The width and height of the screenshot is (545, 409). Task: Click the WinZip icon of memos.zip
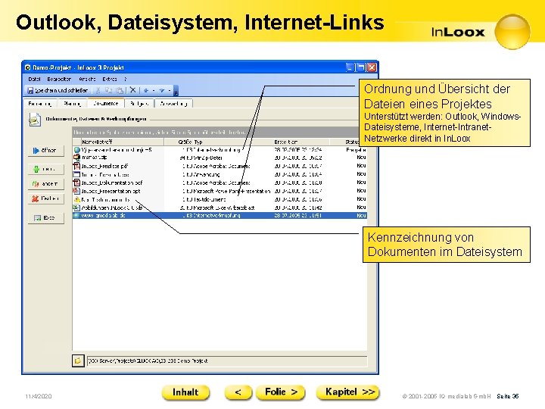tap(76, 158)
